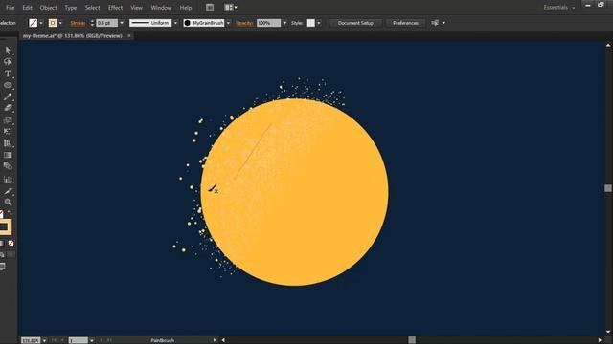Click the Style swatch box
The height and width of the screenshot is (344, 613).
click(310, 23)
